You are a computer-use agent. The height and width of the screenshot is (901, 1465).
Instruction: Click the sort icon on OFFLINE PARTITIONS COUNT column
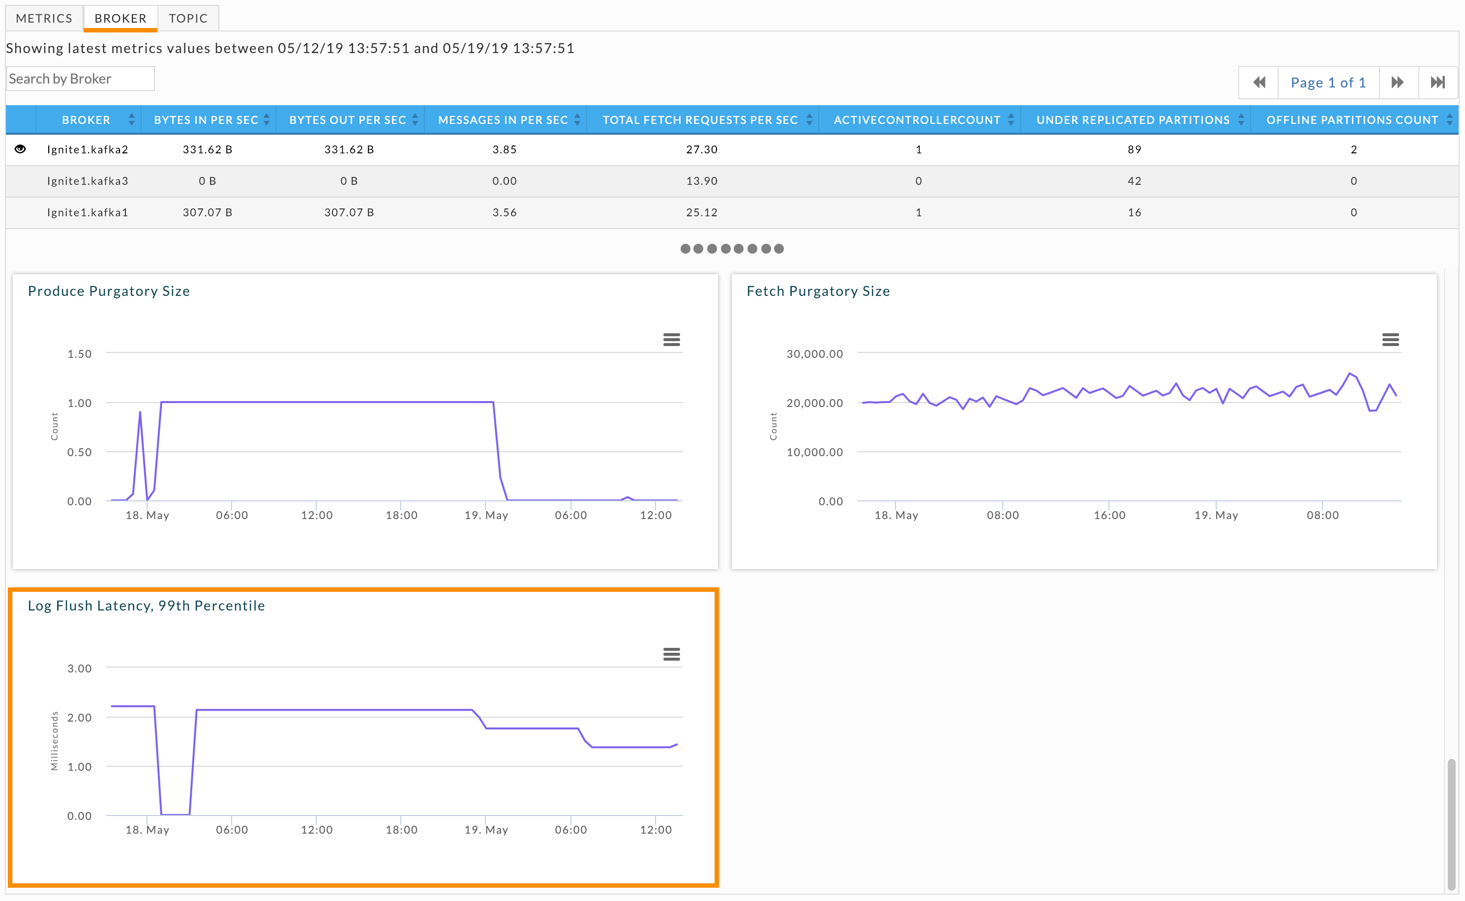[1446, 119]
